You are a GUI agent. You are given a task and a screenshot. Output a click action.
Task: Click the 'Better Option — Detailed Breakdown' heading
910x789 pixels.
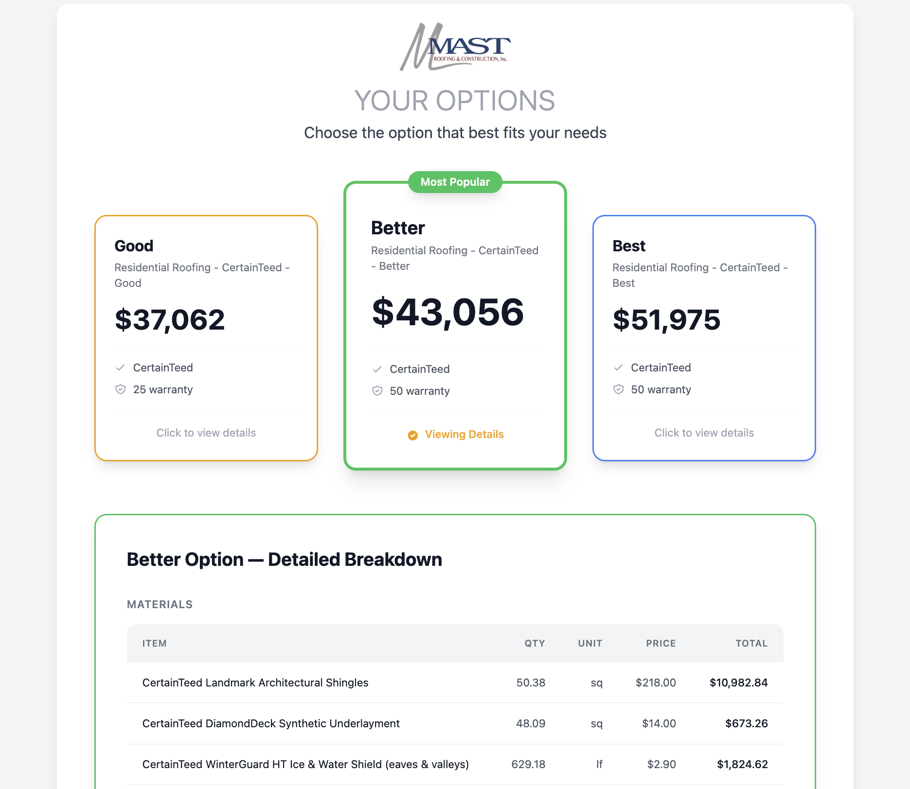[284, 560]
